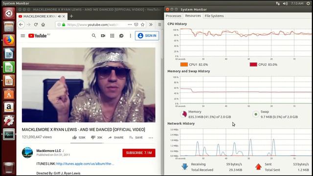Go to Firefox home page

click(x=43, y=24)
